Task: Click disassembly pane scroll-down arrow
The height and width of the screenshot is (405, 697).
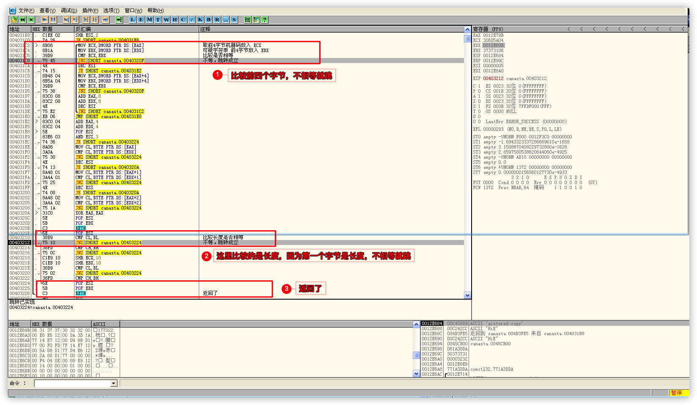Action: tap(467, 295)
